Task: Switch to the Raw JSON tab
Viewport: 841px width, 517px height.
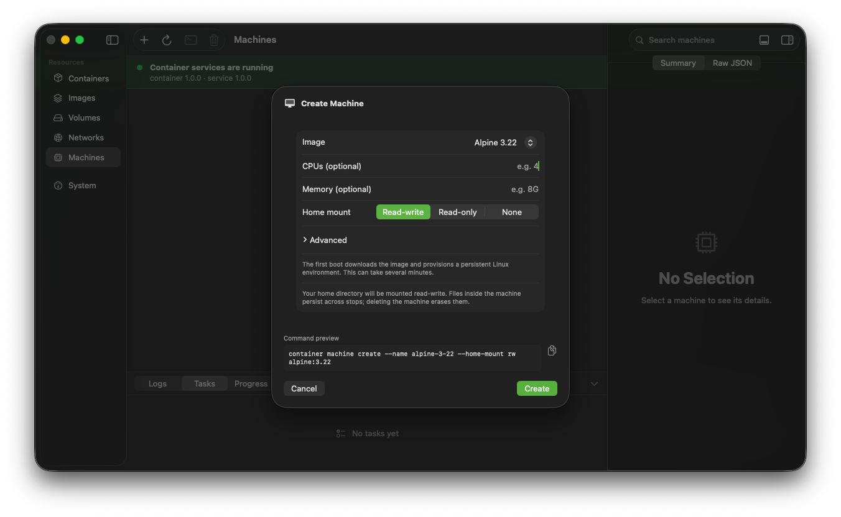Action: coord(732,63)
